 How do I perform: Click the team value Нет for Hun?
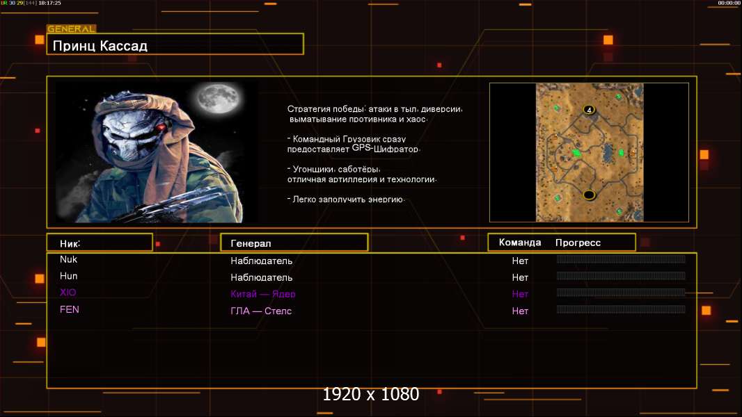(520, 277)
